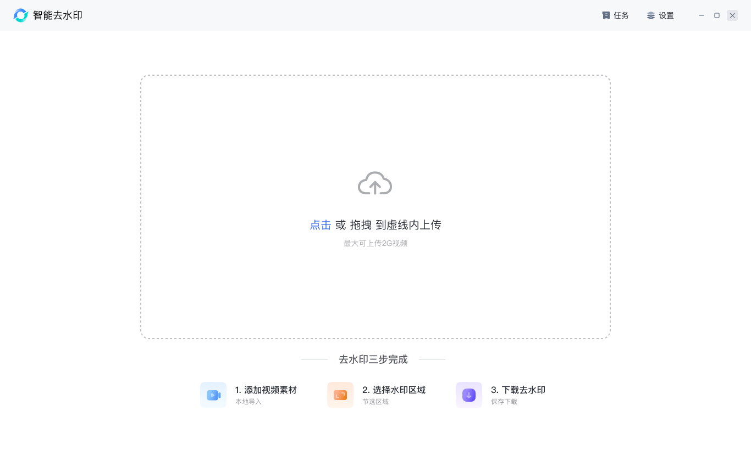Screen dimensions: 751x450
Task: Click the 拖拽 text in upload prompt
Action: 361,225
